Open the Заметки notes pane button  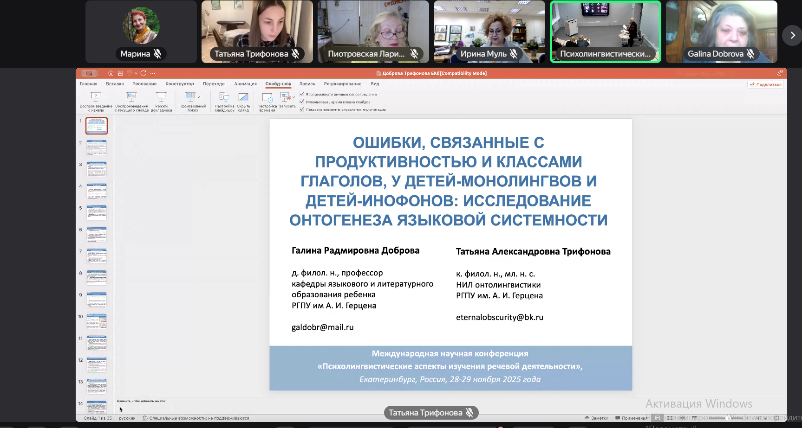click(596, 418)
